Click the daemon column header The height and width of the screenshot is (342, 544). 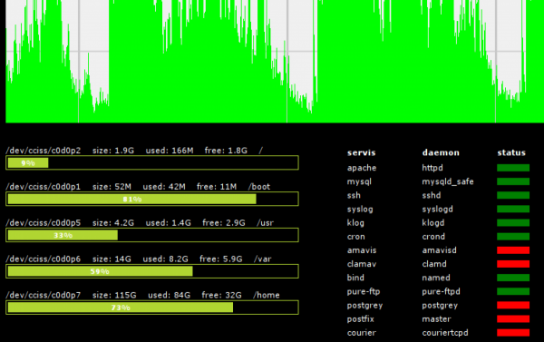pyautogui.click(x=441, y=152)
